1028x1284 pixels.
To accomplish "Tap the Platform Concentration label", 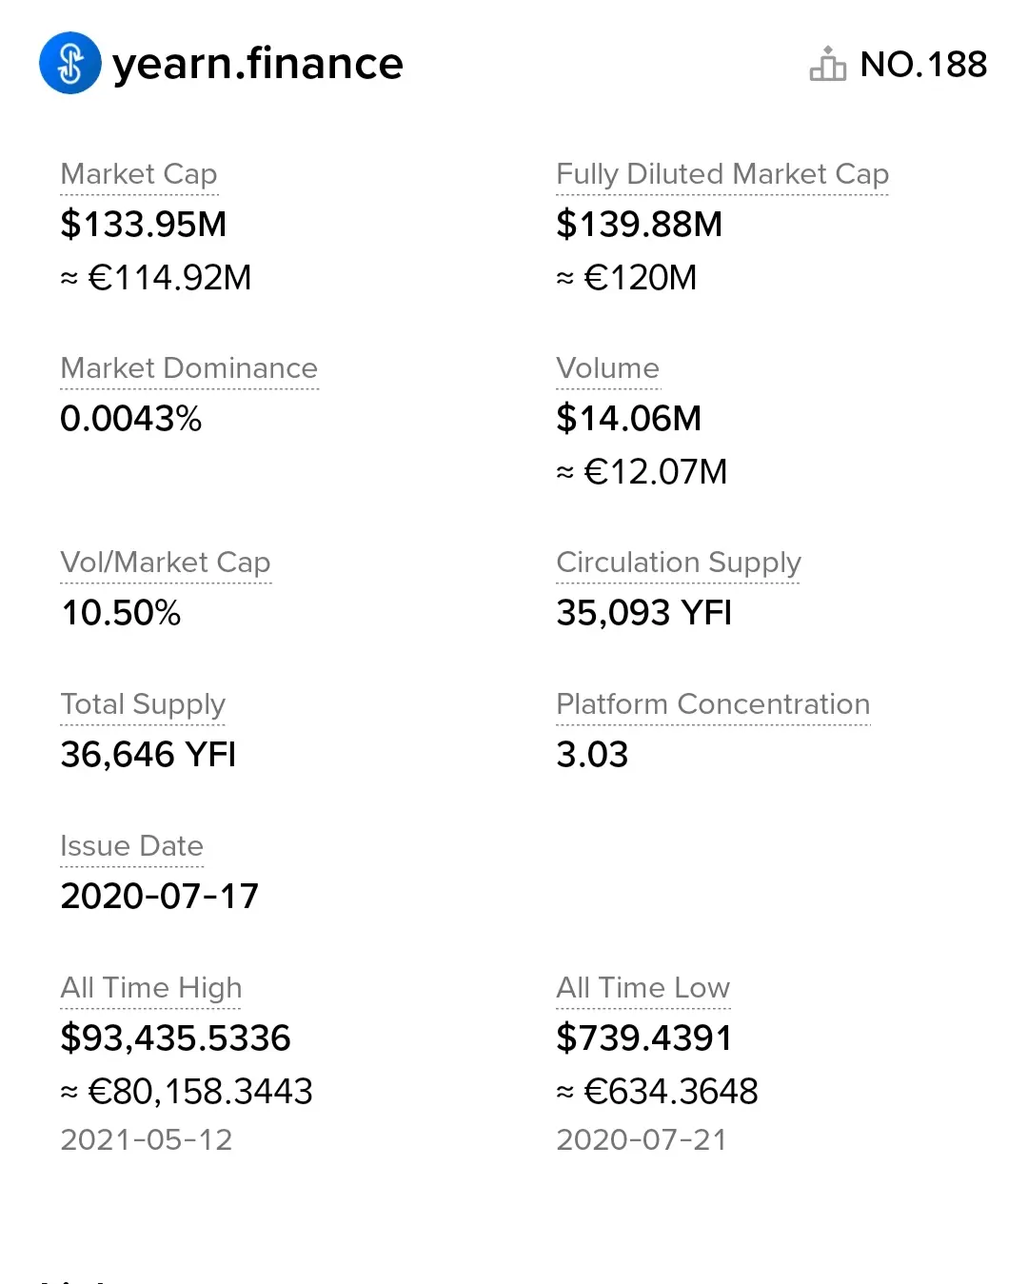I will click(x=713, y=704).
